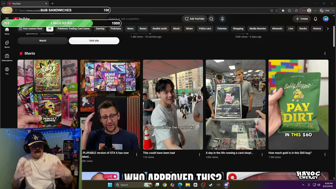
Task: Open YouTube notifications bell
Action: [x=316, y=19]
